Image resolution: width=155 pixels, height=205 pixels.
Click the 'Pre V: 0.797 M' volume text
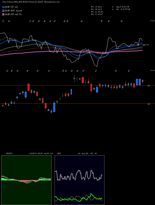[x=123, y=9]
